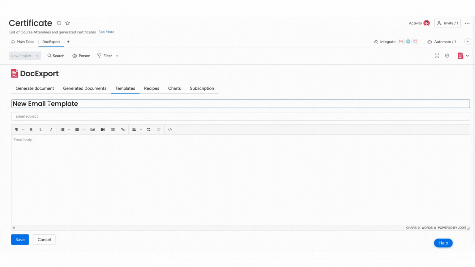Open the Charts tab

click(174, 88)
